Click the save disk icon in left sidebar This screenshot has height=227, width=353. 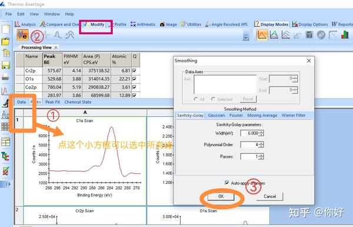(x=6, y=65)
